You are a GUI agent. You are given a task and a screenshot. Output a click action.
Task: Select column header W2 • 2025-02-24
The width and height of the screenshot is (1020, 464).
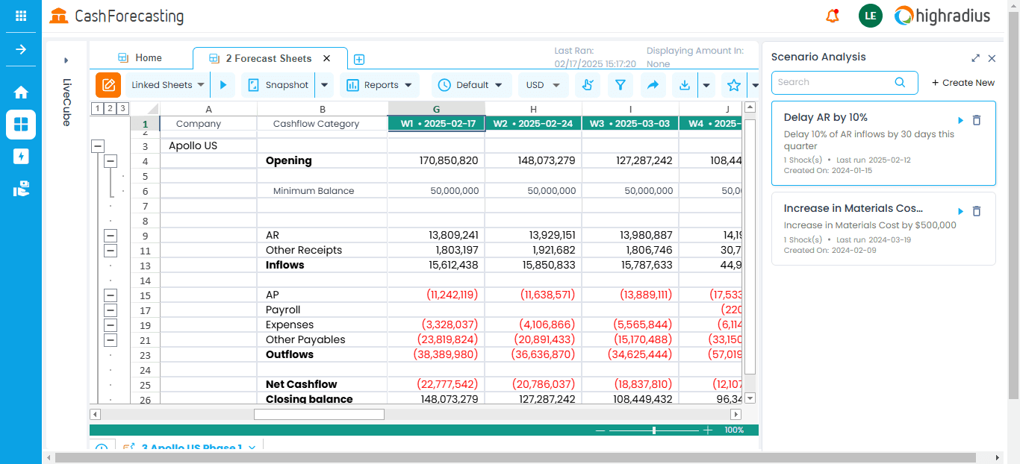pos(533,124)
